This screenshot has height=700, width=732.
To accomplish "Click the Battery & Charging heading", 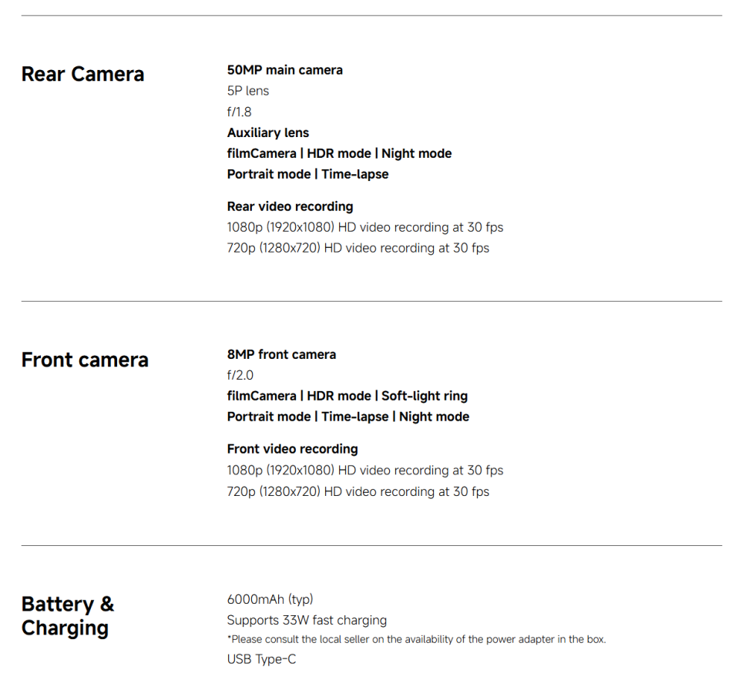I will [x=68, y=615].
